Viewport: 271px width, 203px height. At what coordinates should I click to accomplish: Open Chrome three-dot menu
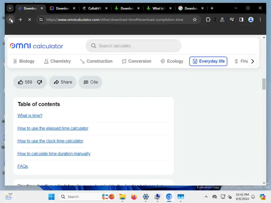tap(260, 20)
